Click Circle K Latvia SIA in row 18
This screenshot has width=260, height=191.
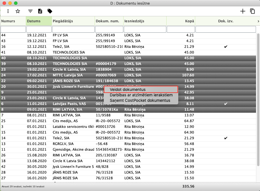[68, 161]
